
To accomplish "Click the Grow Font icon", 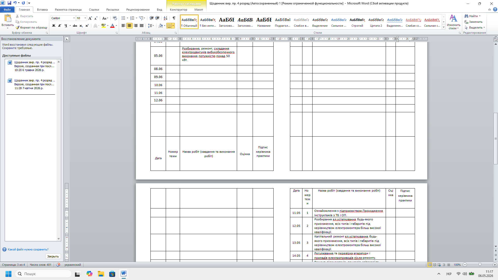I will (x=90, y=18).
